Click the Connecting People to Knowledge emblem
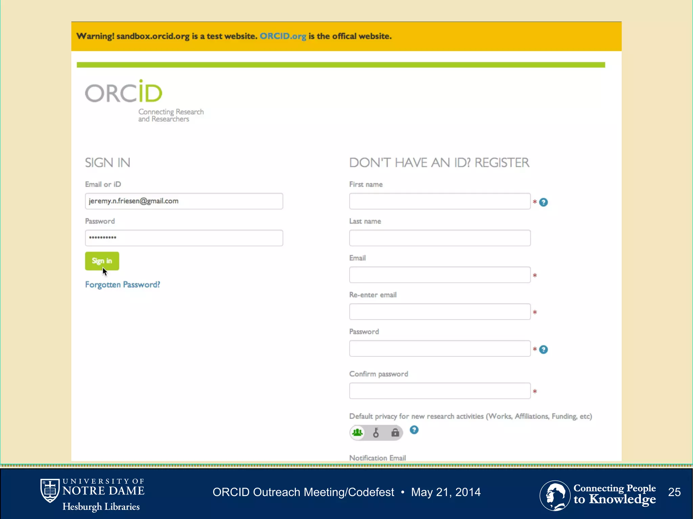The image size is (693, 519). (555, 495)
